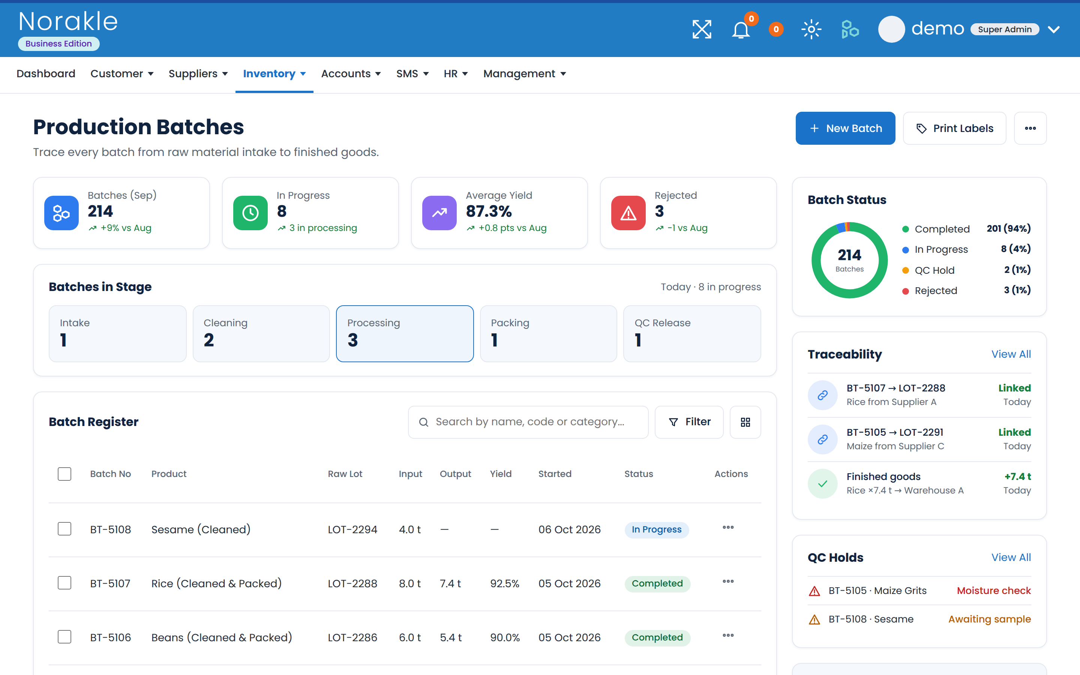Switch to grid view in Batch Register
This screenshot has width=1080, height=675.
pyautogui.click(x=745, y=422)
